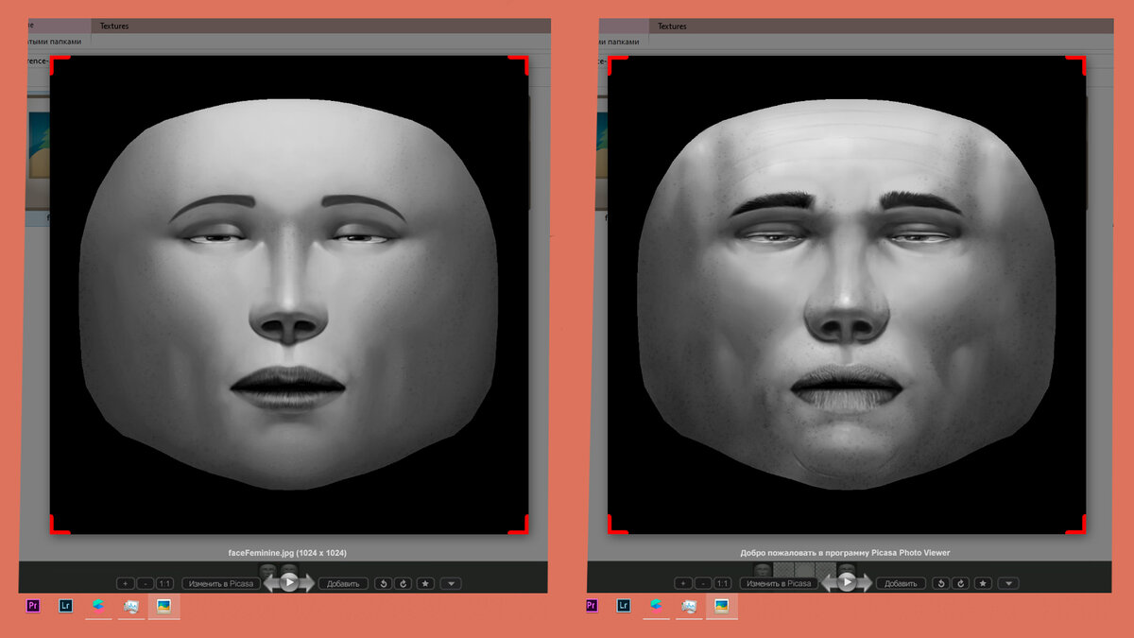The height and width of the screenshot is (638, 1134).
Task: Open Lightroom from taskbar below welcome viewer
Action: coord(623,606)
